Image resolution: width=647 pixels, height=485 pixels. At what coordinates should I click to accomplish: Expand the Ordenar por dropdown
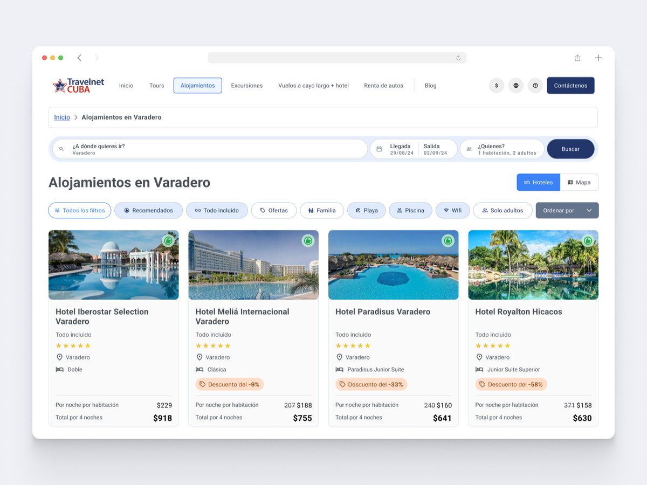coord(567,211)
